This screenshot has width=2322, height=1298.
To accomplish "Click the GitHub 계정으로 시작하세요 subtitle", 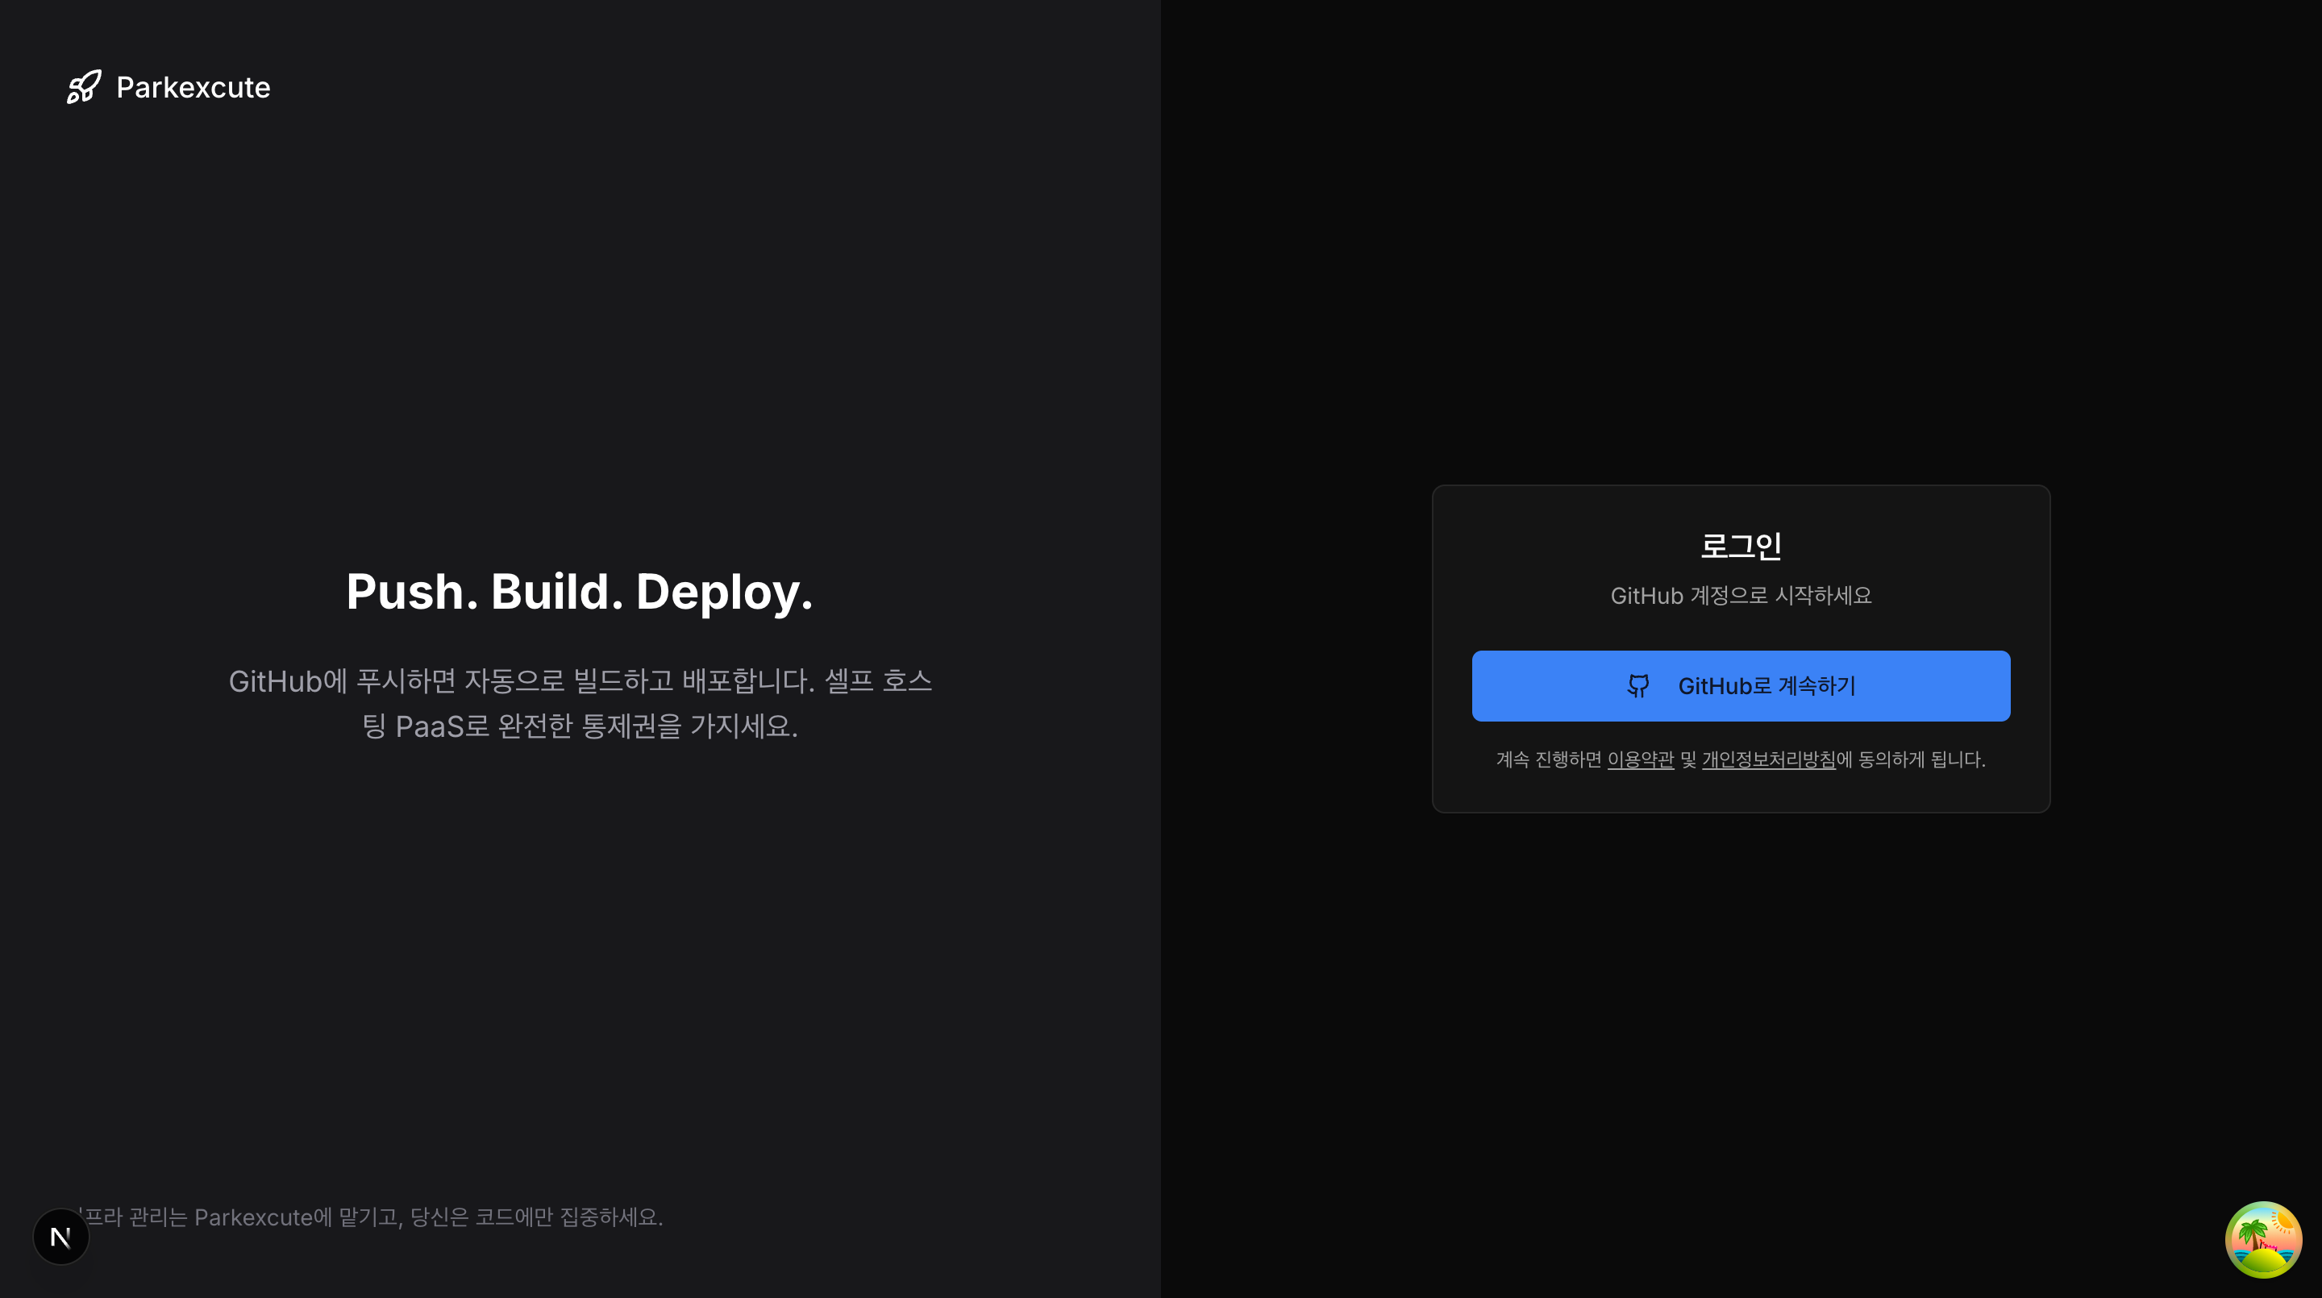I will [1741, 596].
